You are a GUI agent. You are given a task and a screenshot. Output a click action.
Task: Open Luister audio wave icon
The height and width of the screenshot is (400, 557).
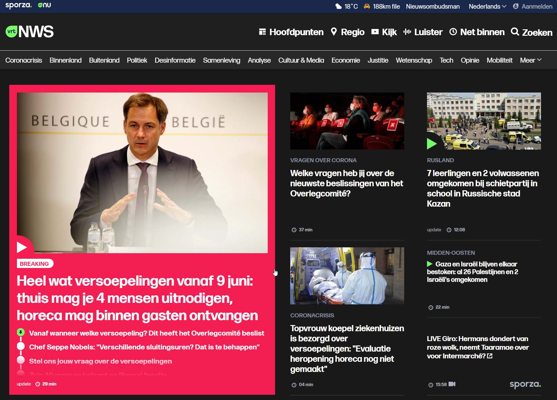(x=407, y=31)
